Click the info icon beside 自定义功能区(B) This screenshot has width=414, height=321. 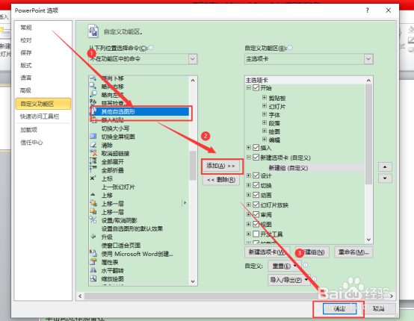(x=290, y=48)
